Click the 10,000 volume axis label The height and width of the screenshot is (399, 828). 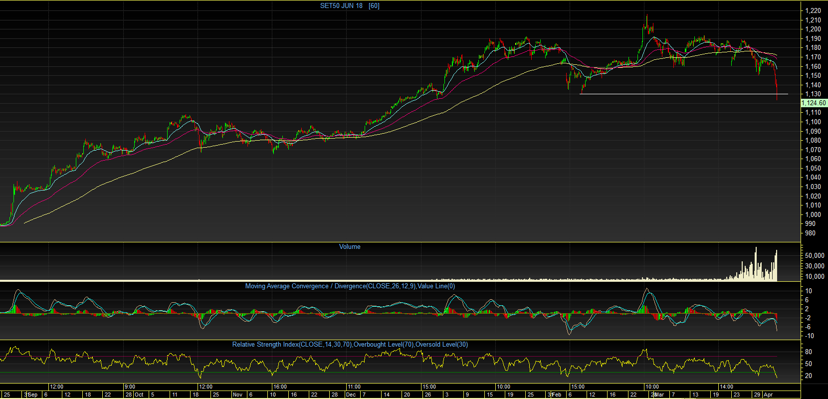[815, 276]
